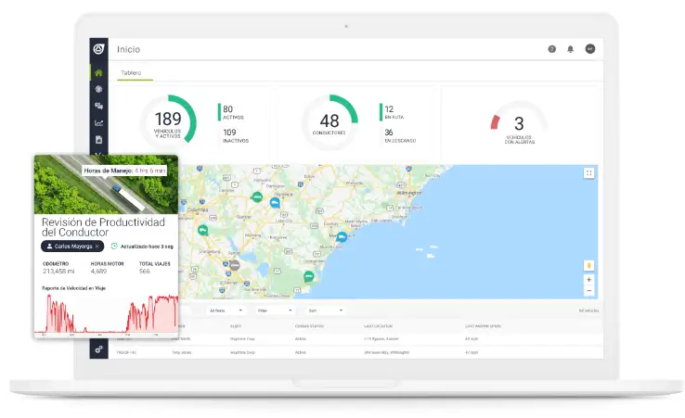
Task: Click the 80 Activos count
Action: click(233, 112)
